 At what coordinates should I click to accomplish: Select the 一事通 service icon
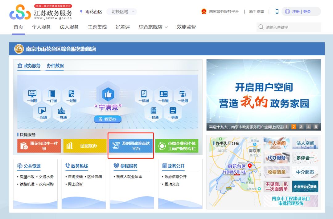[173, 112]
